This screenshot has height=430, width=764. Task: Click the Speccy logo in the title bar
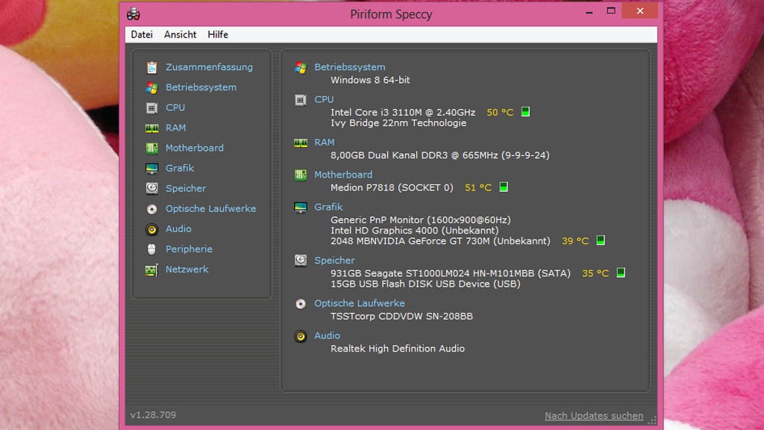pyautogui.click(x=134, y=13)
